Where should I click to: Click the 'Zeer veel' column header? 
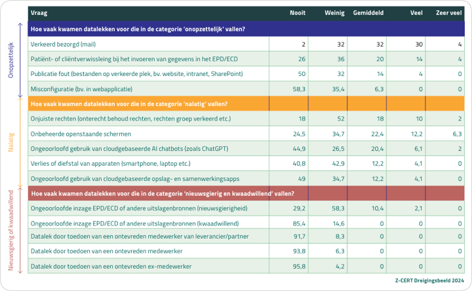click(448, 13)
